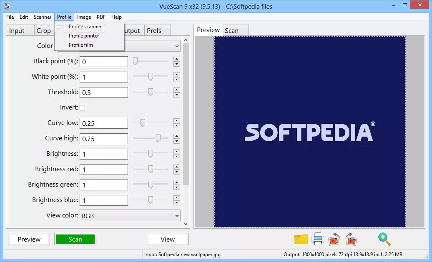Click the green Scan button
This screenshot has width=432, height=262.
point(75,239)
